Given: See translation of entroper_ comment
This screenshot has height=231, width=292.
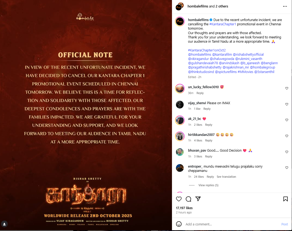Looking at the screenshot, I should [226, 177].
